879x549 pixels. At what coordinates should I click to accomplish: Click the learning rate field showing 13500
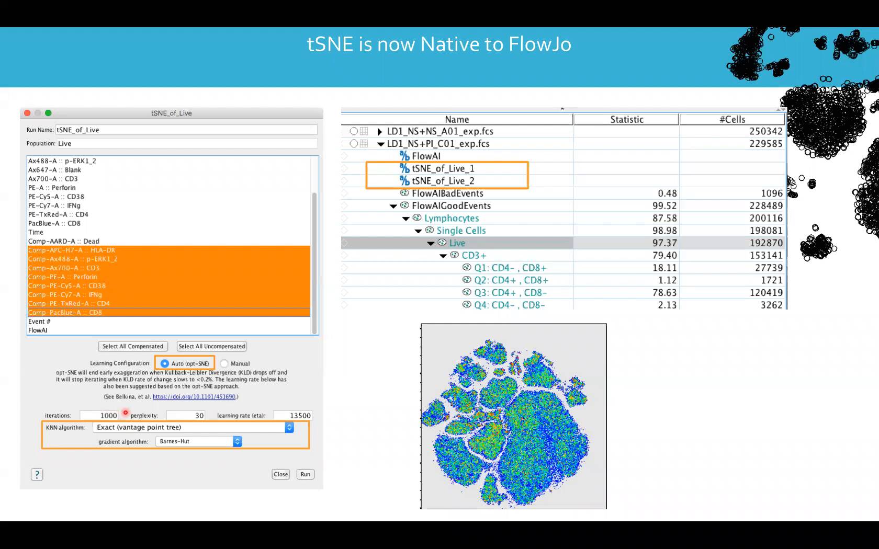[292, 415]
